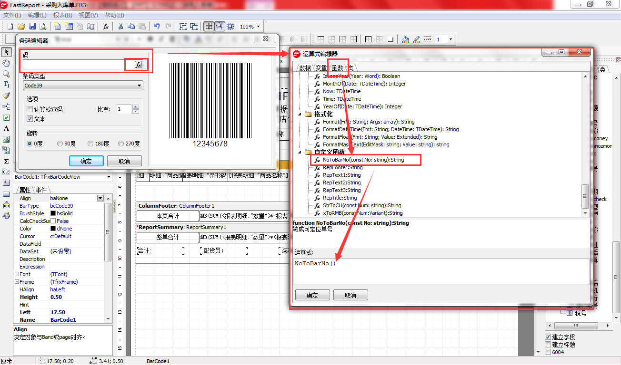Select the OLE object tool

tap(6, 172)
